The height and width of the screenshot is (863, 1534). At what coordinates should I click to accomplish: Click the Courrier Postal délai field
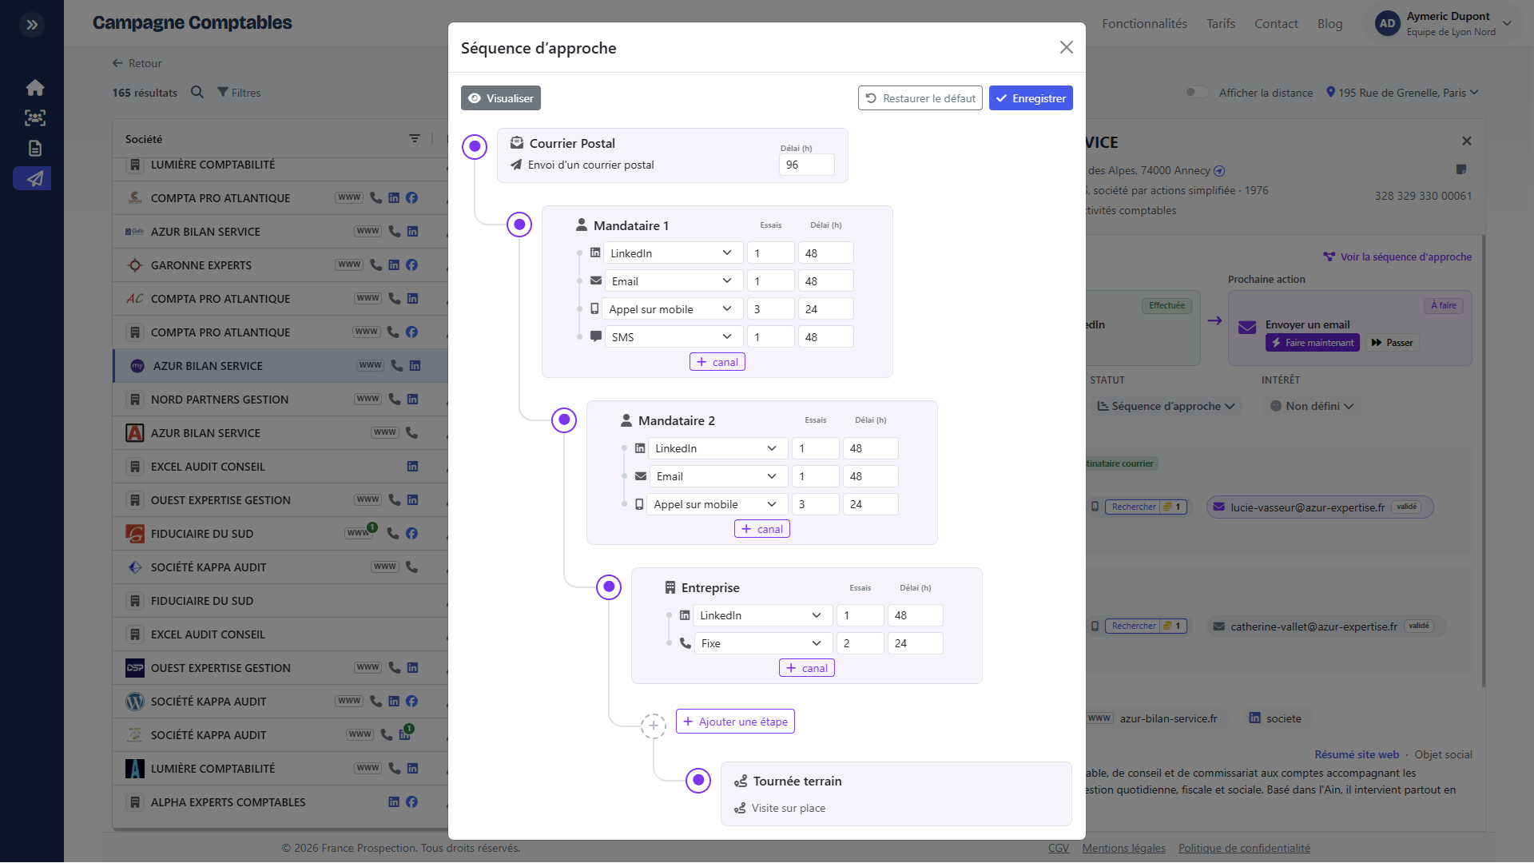[806, 165]
